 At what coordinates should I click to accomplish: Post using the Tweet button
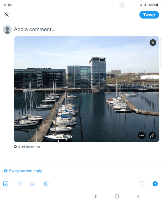point(149,15)
